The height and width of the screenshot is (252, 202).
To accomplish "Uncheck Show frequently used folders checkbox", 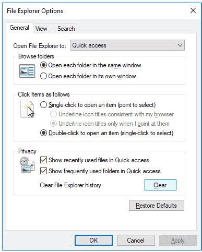I will [43, 171].
